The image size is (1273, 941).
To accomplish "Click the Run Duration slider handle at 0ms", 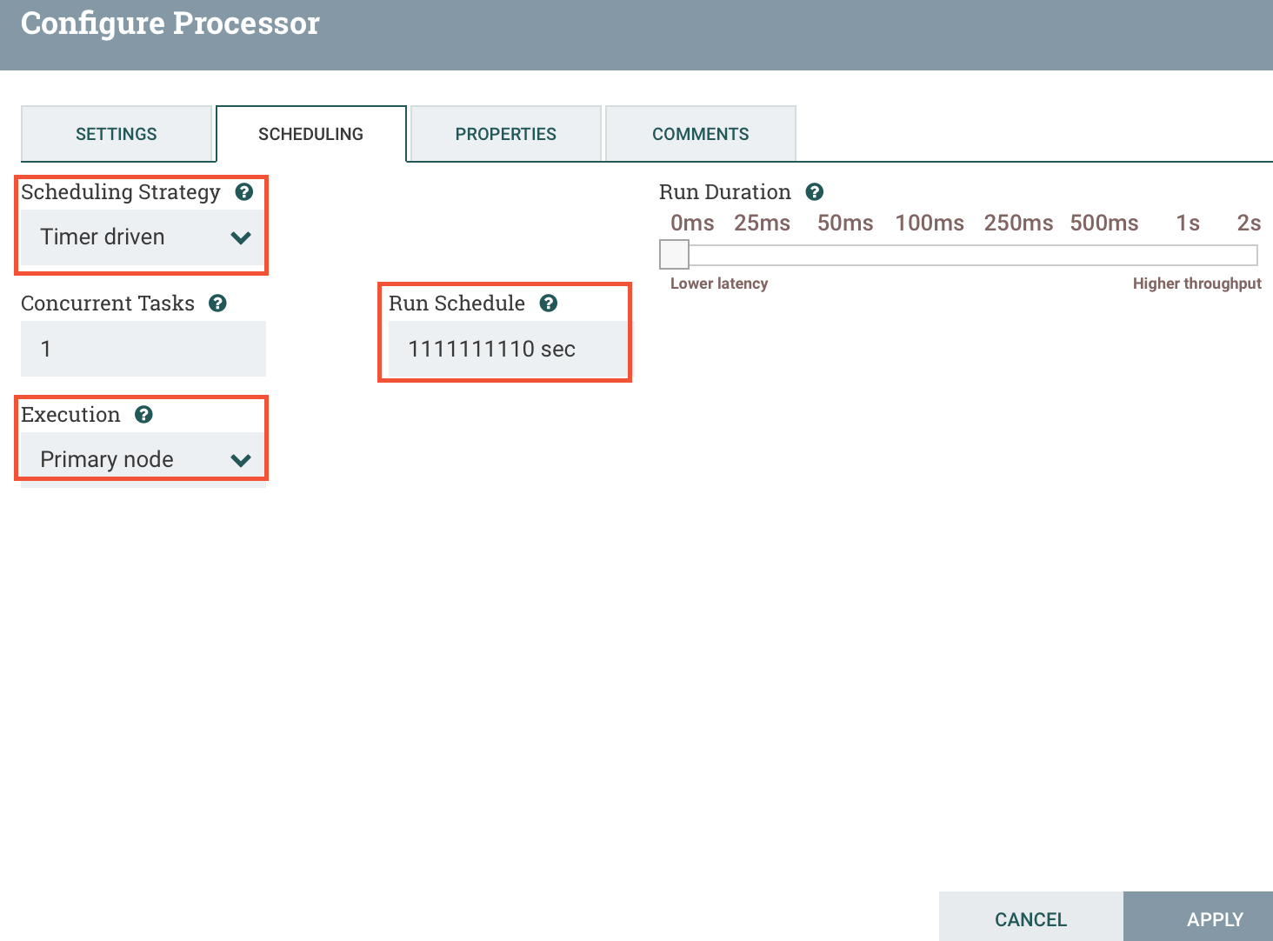I will (673, 254).
